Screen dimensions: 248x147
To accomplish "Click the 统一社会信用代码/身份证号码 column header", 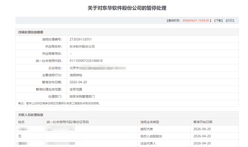I will coord(68,122).
